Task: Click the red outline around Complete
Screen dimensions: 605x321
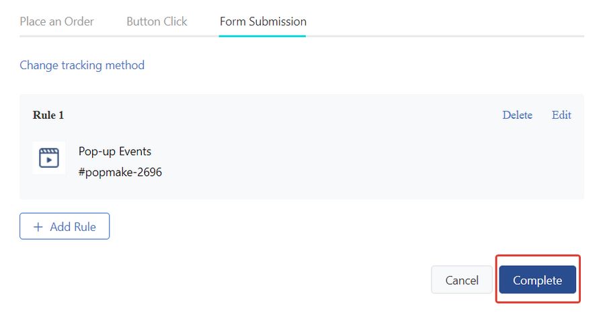Action: (x=538, y=256)
